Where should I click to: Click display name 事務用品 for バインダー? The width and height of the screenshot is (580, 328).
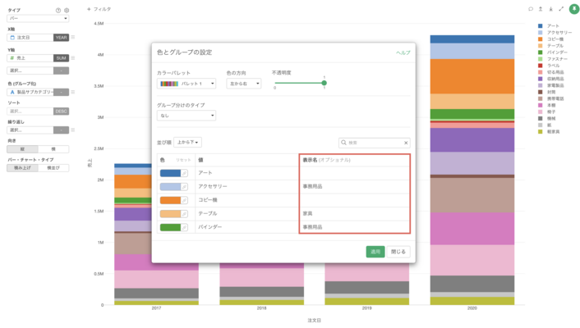312,227
